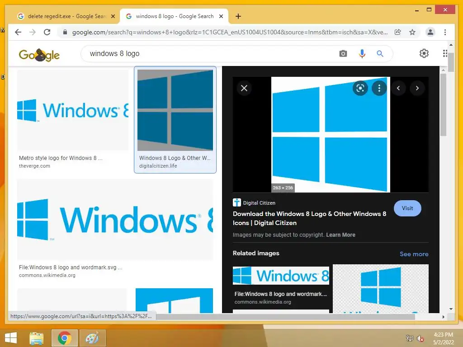Show next image in preview
The height and width of the screenshot is (347, 463).
tap(417, 88)
